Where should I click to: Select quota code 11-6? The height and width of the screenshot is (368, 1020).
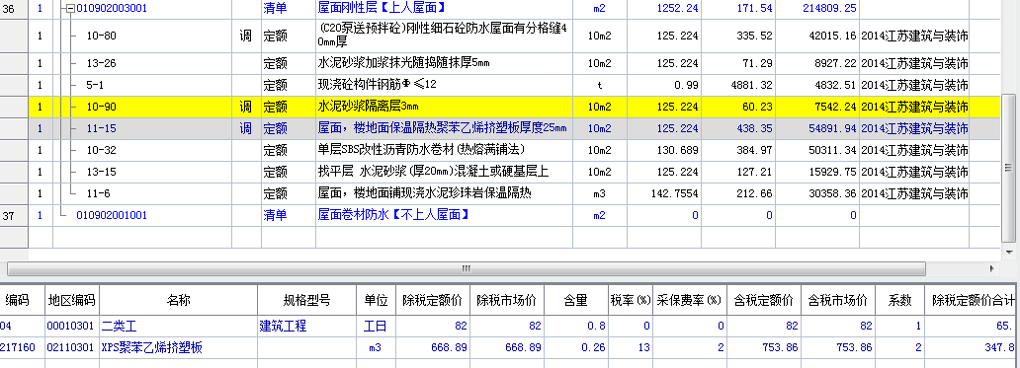pos(98,193)
